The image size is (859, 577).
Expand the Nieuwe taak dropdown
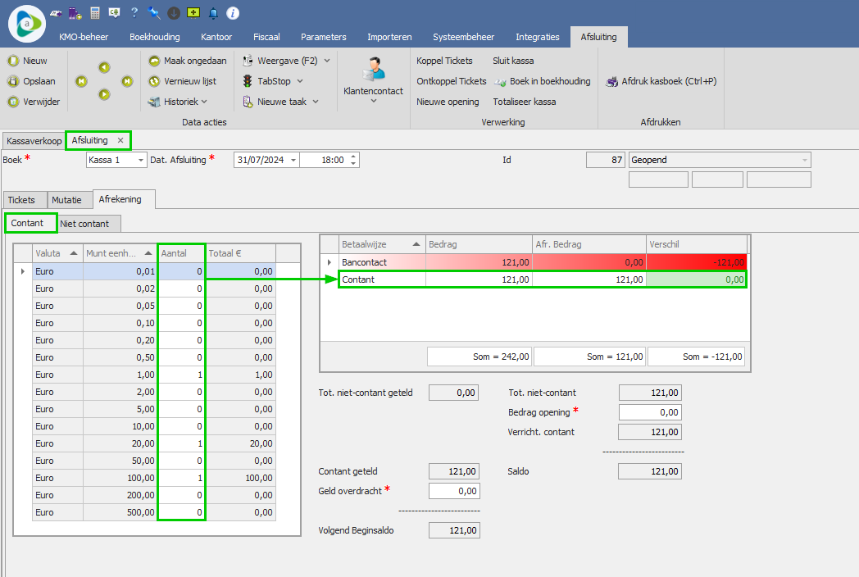[x=316, y=102]
